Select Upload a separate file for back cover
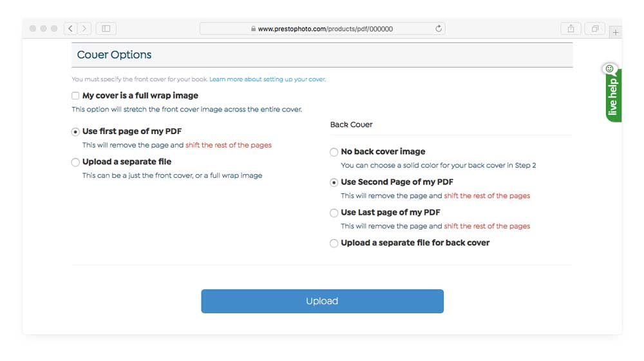This screenshot has height=361, width=644. pyautogui.click(x=334, y=243)
